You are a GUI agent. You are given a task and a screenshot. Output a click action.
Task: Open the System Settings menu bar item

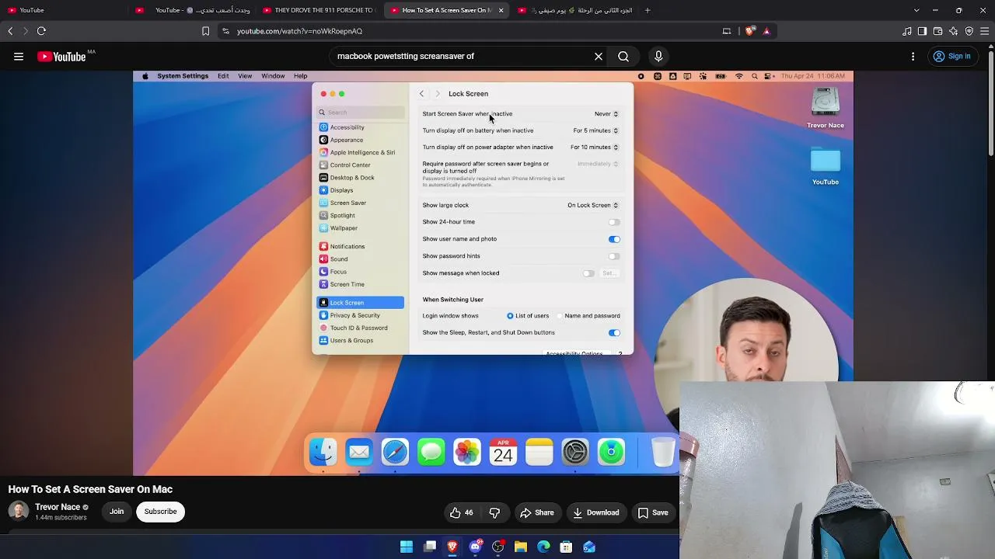point(183,76)
